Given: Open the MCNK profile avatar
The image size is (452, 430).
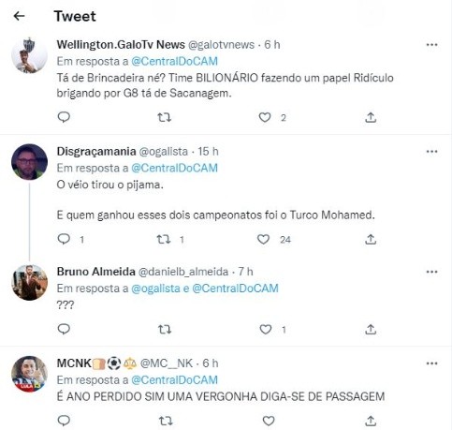Looking at the screenshot, I should (29, 374).
